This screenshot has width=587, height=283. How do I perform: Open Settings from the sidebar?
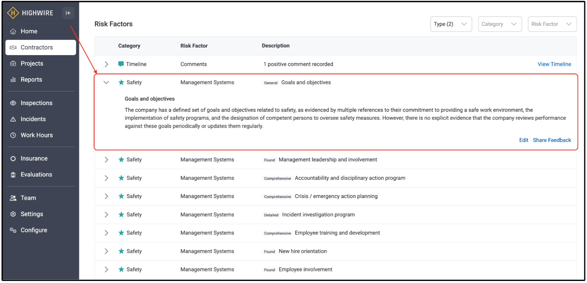(x=41, y=214)
